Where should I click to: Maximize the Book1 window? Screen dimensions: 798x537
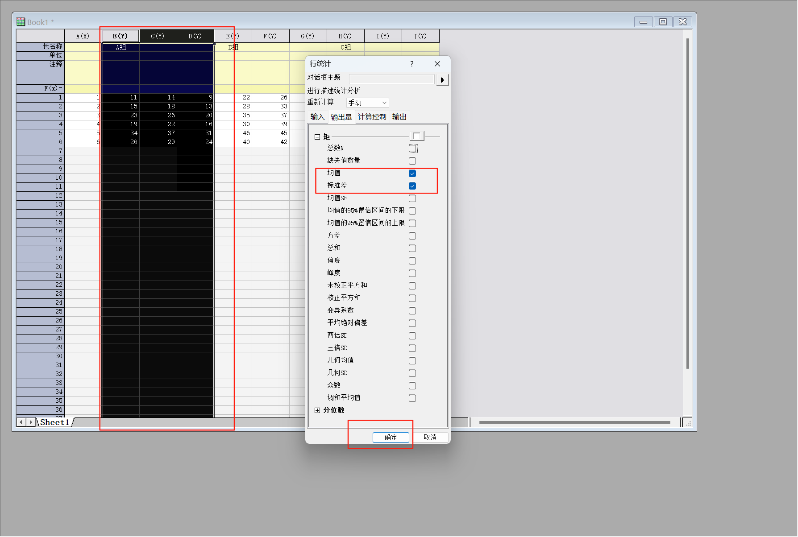click(663, 22)
